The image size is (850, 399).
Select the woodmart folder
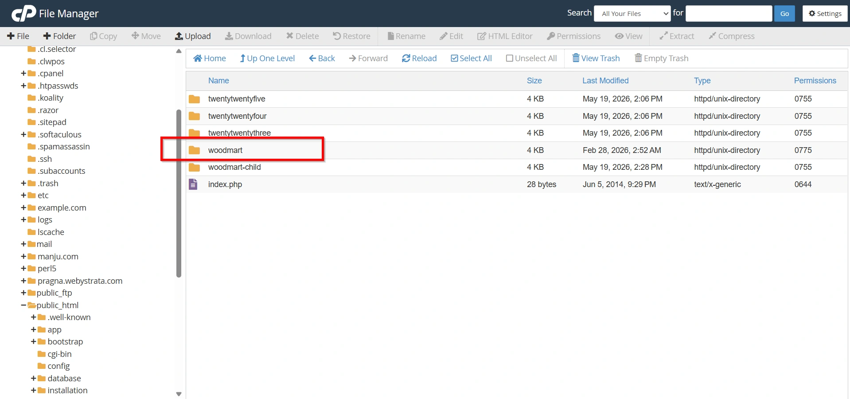click(x=516, y=150)
